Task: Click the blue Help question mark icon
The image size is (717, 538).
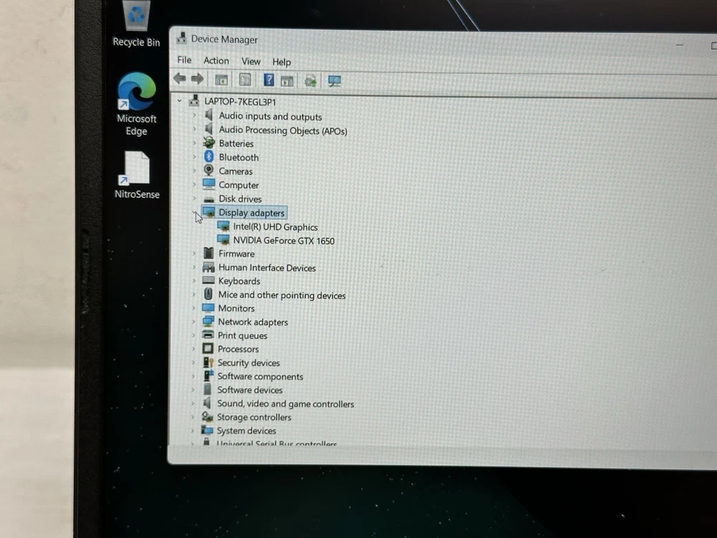Action: point(269,80)
